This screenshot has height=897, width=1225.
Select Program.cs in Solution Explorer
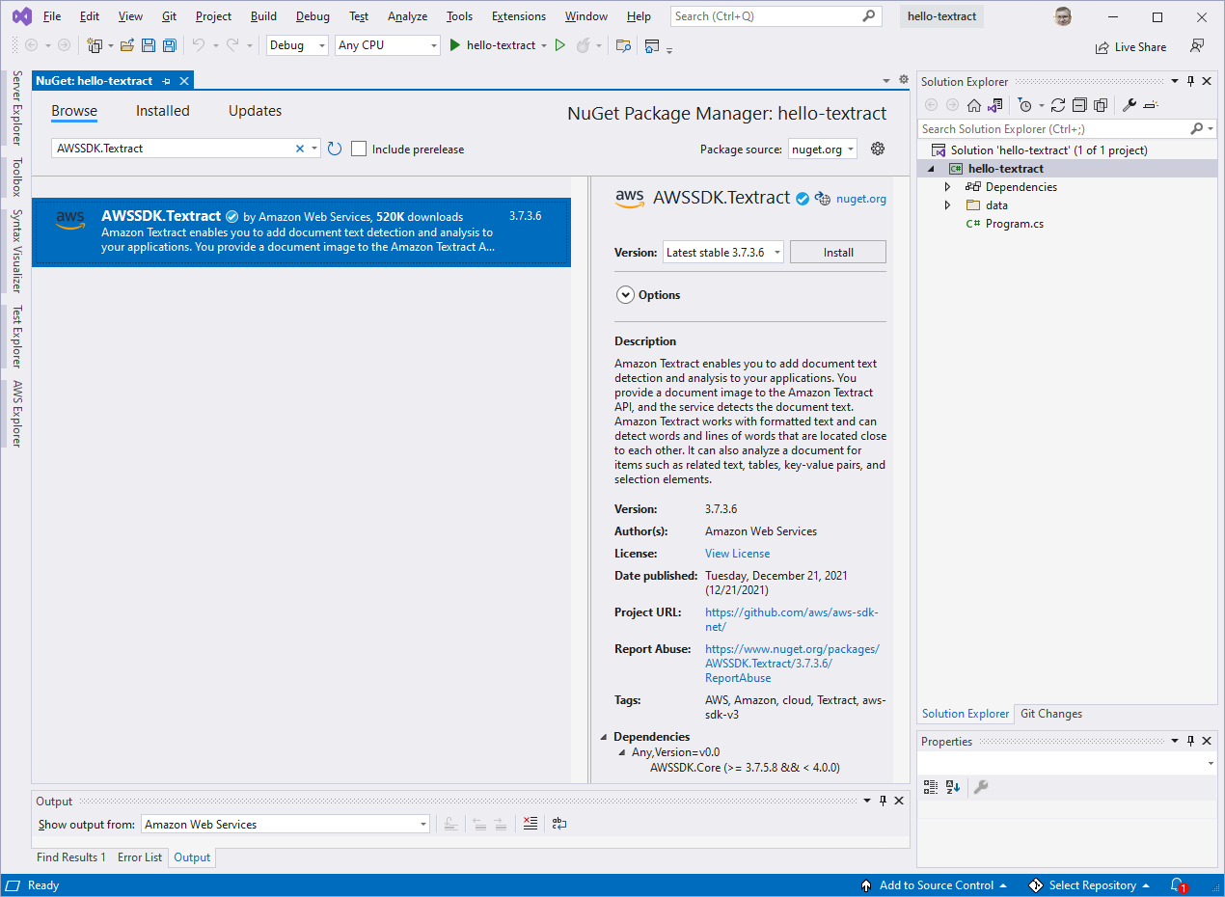(x=1014, y=224)
